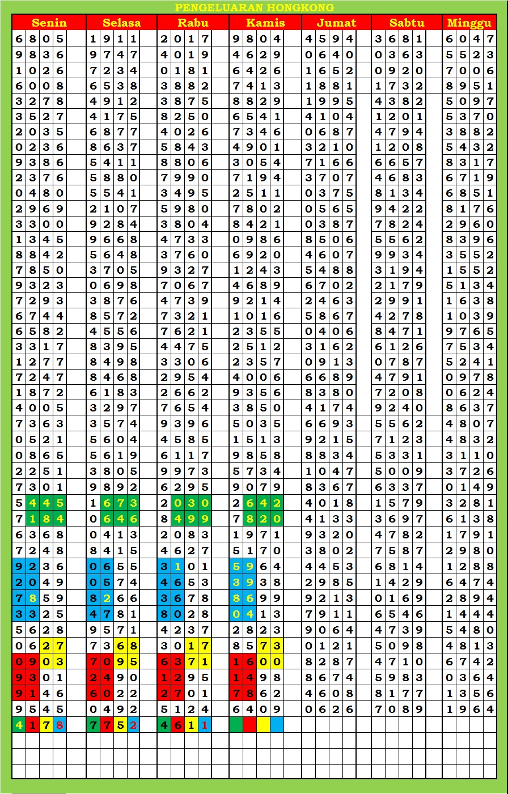This screenshot has height=794, width=508.
Task: Click number 7089 at bottom of Sabtu
Action: [399, 709]
